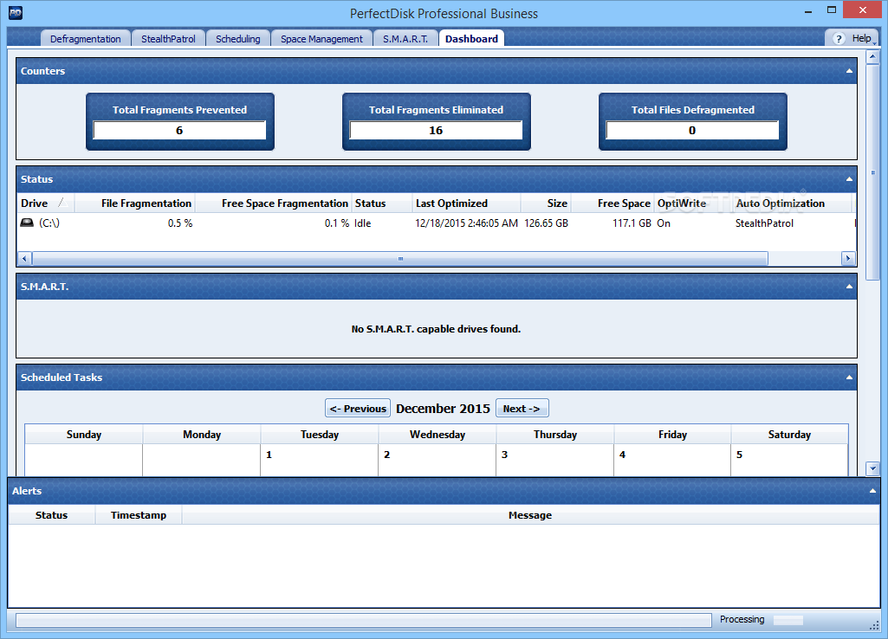
Task: Click the StealthPatrol auto optimization cell
Action: (764, 223)
